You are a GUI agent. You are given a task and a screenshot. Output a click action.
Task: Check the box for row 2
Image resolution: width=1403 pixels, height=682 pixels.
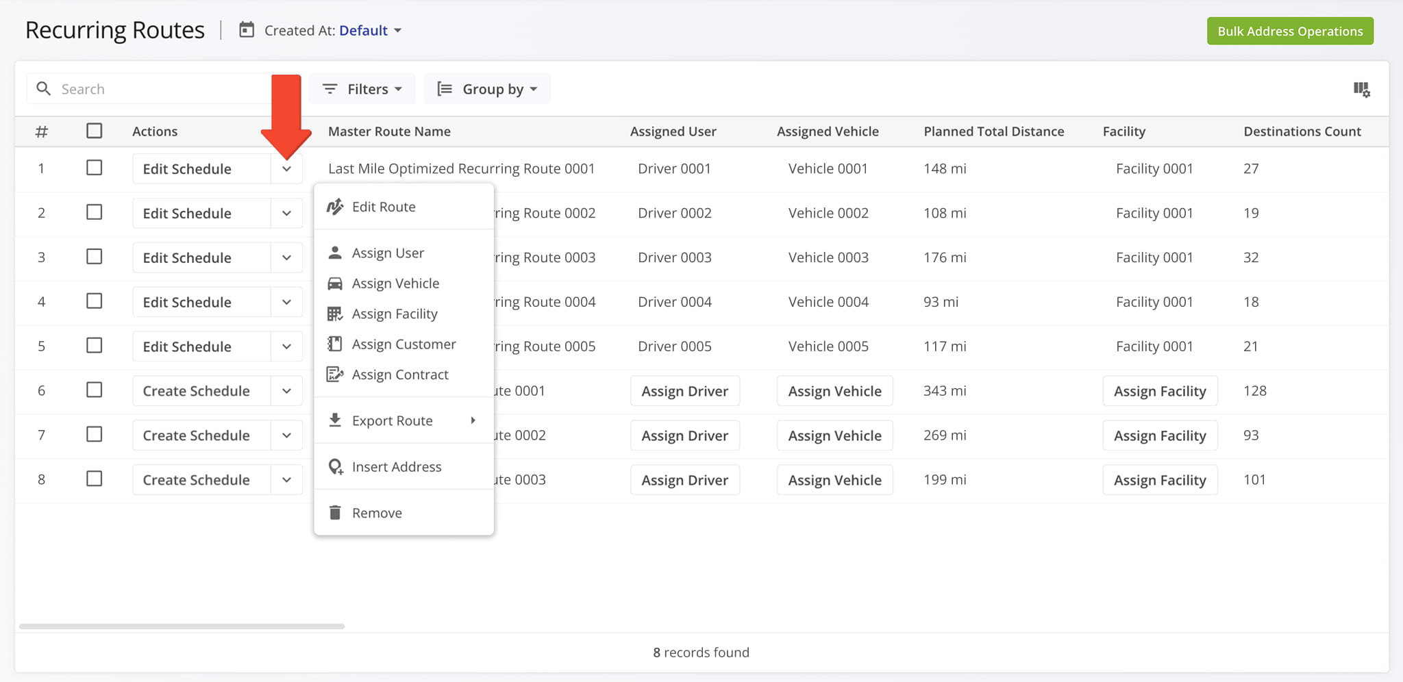pyautogui.click(x=95, y=212)
